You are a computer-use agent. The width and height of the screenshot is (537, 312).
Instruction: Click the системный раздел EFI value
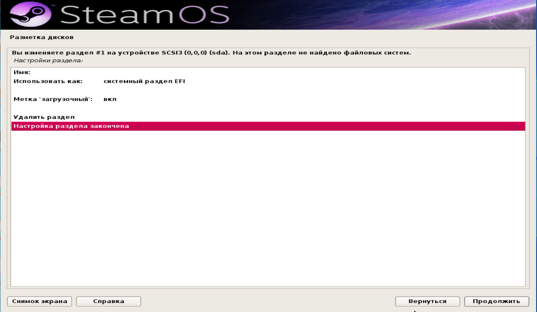click(144, 81)
